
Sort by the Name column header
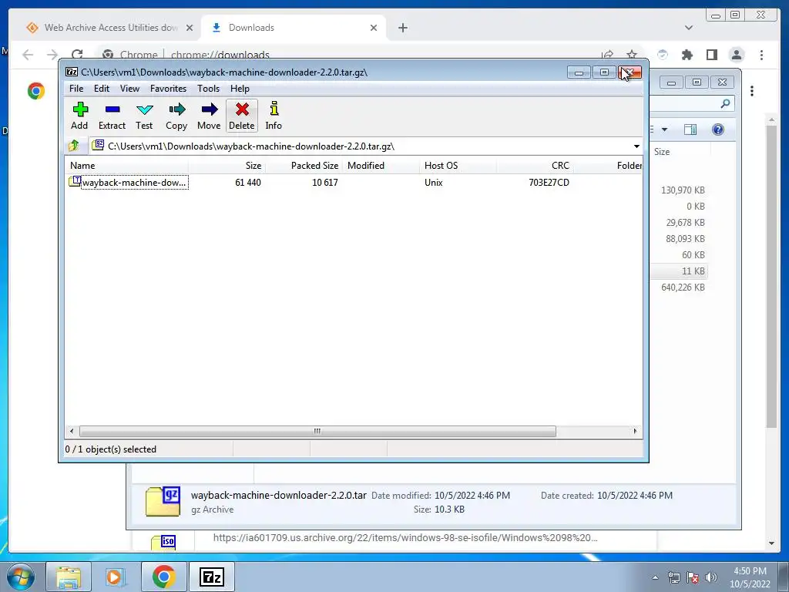pyautogui.click(x=127, y=166)
